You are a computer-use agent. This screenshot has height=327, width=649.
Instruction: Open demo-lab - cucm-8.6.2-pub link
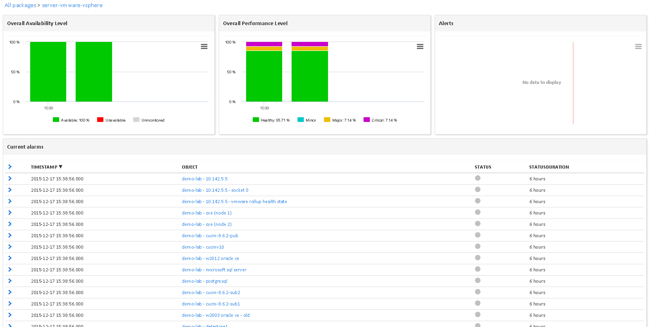point(210,236)
